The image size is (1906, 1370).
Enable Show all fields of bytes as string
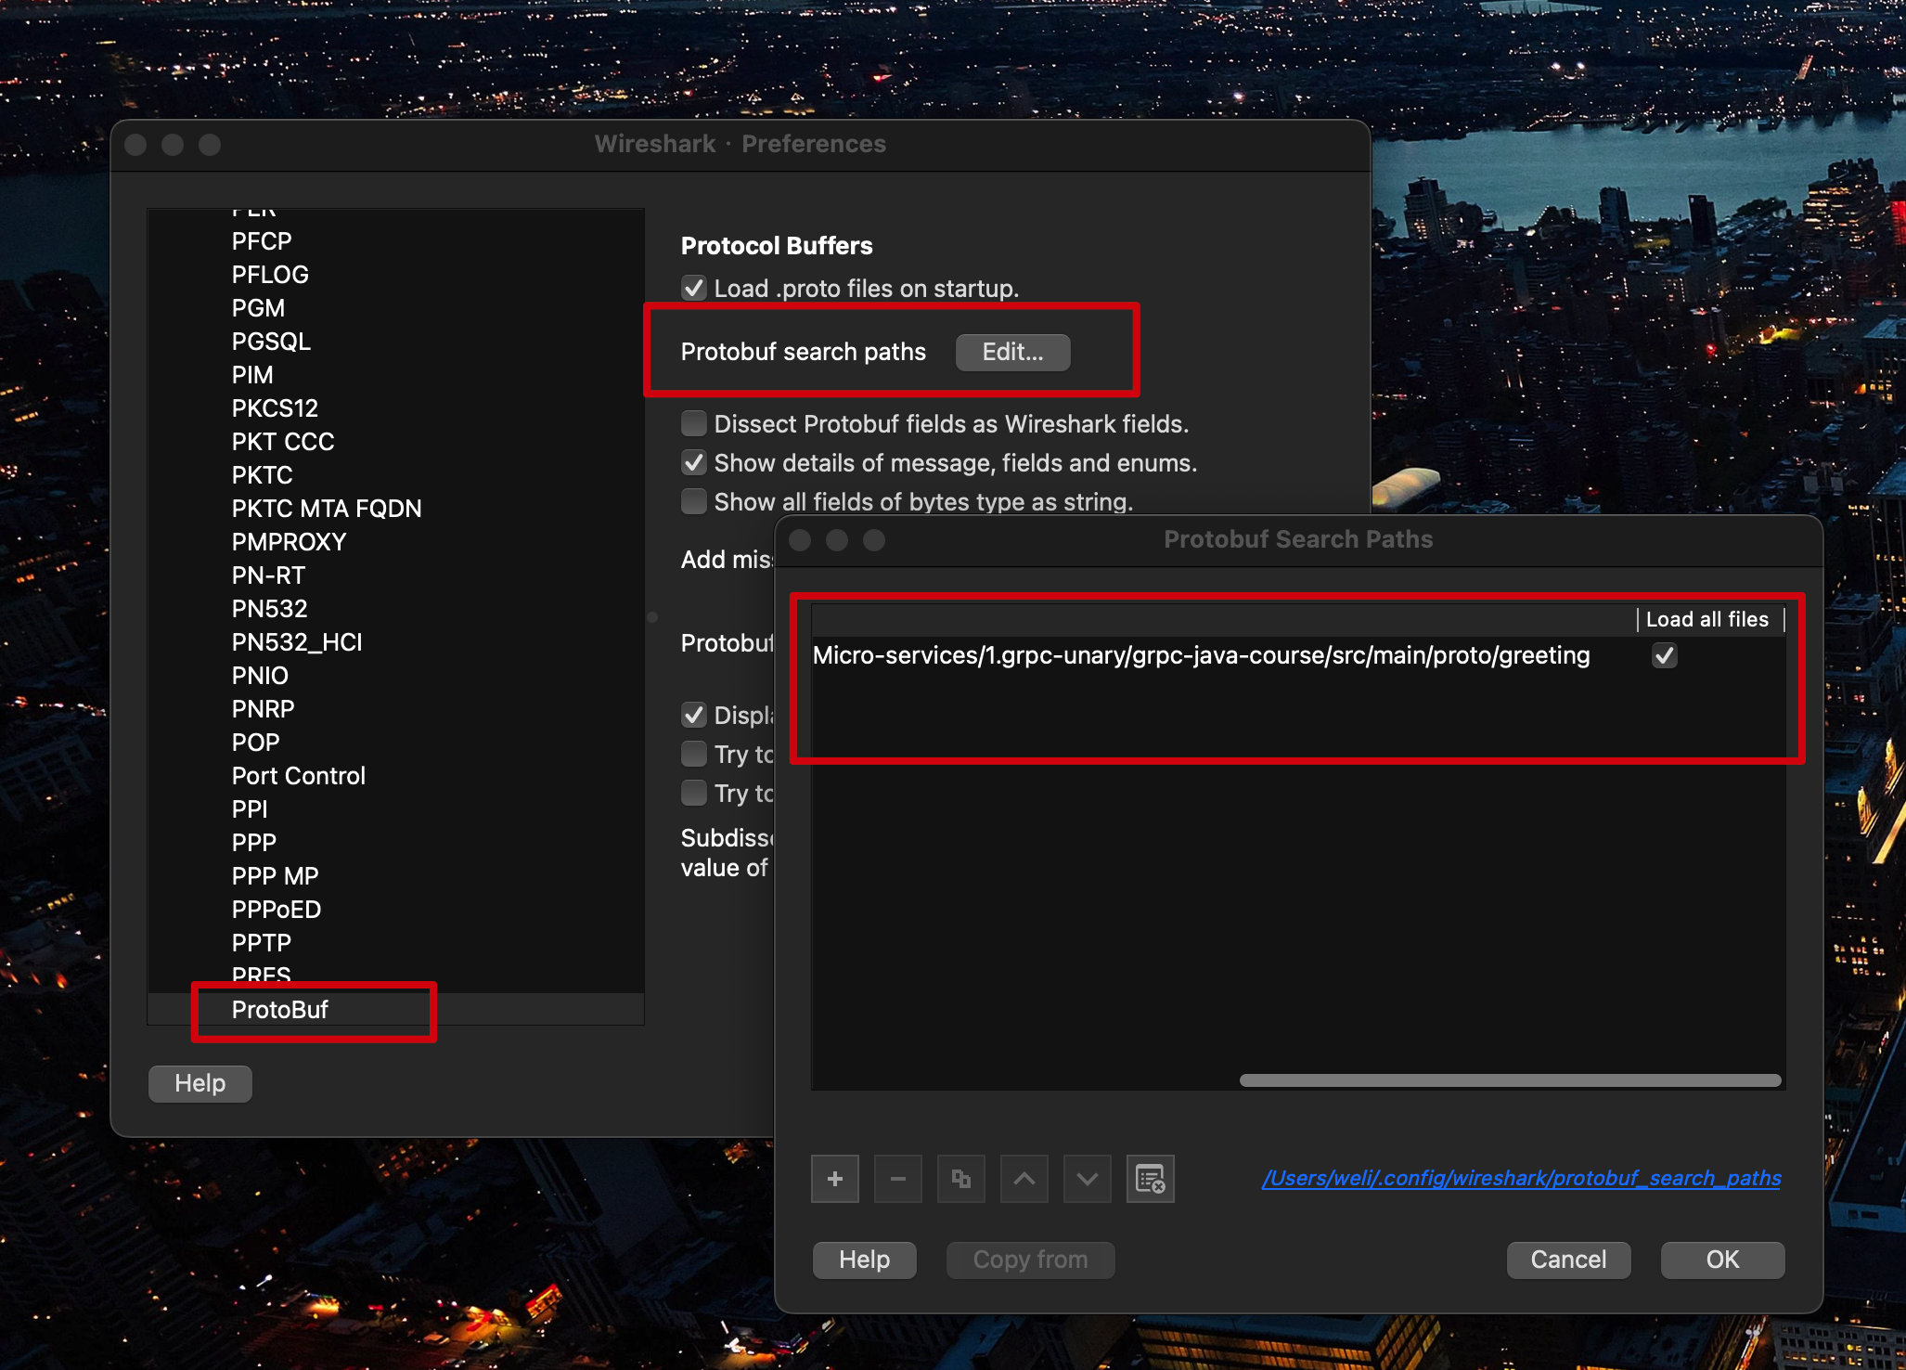coord(694,501)
